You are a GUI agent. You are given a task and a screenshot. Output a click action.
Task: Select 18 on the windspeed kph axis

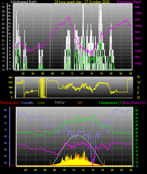tap(9, 6)
